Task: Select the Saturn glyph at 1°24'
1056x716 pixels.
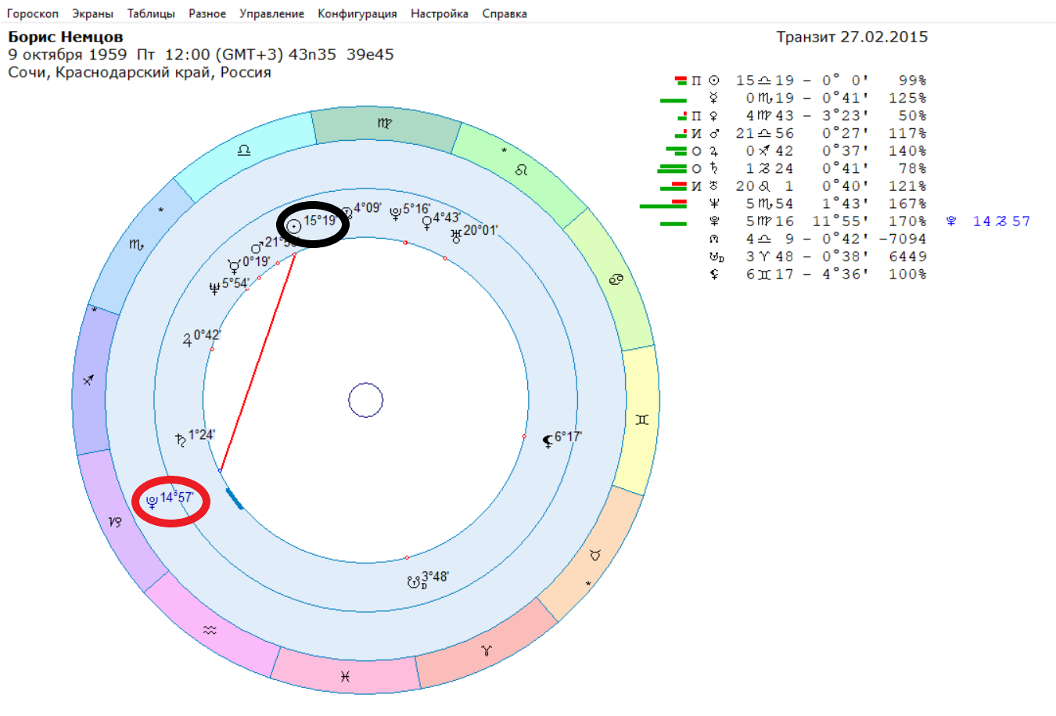Action: point(181,440)
